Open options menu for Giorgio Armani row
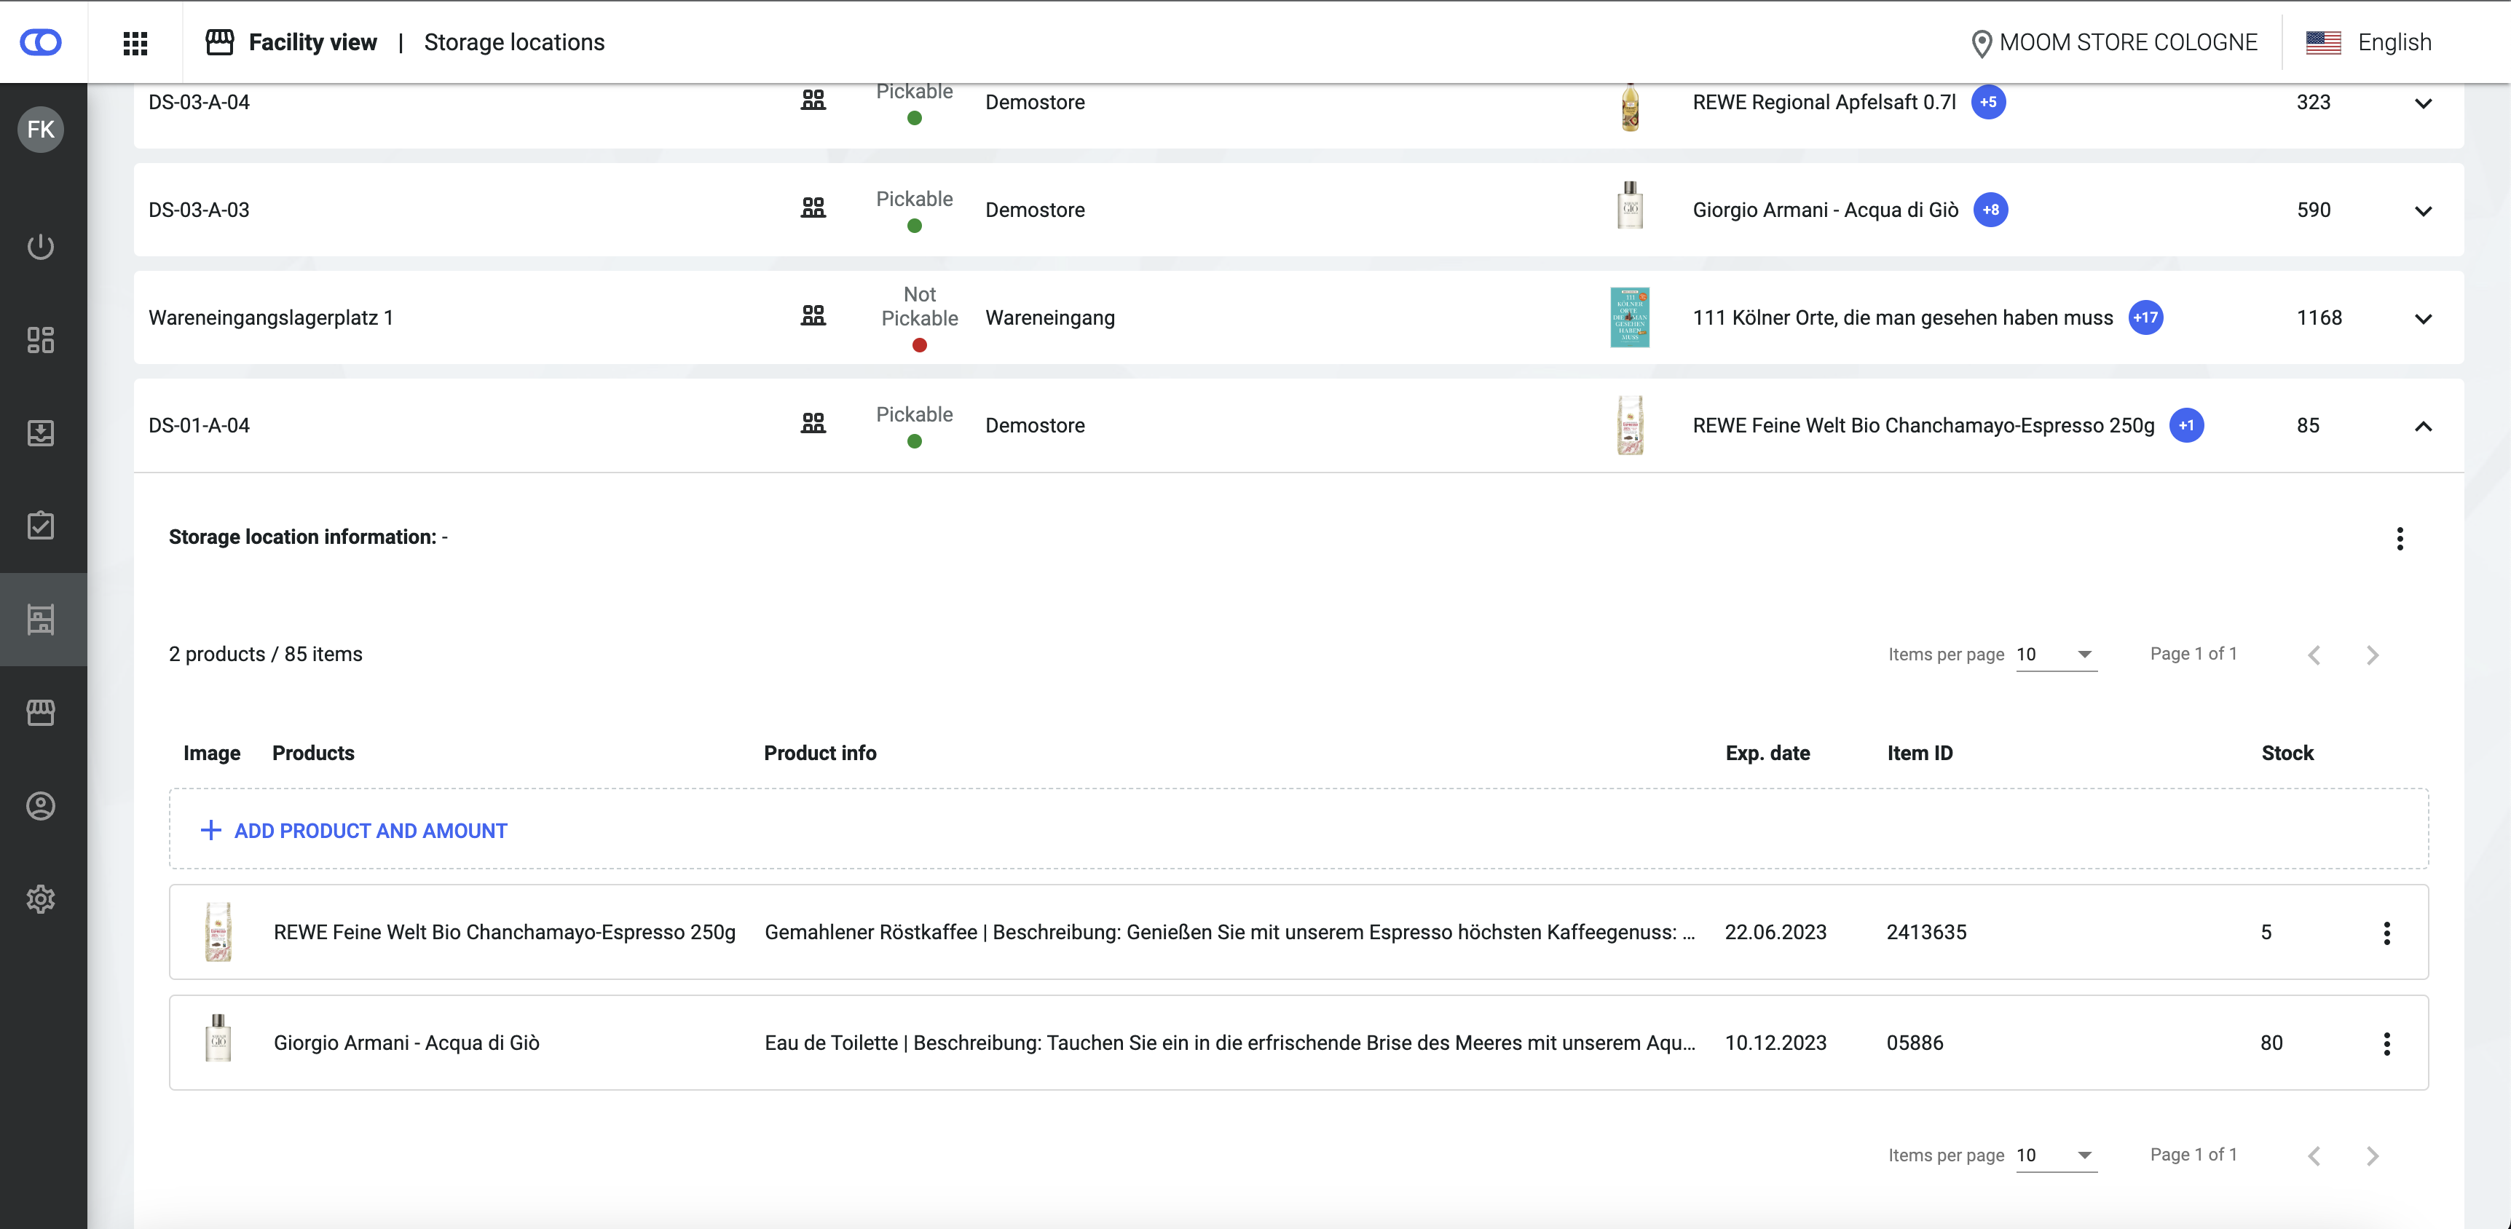Image resolution: width=2511 pixels, height=1229 pixels. coord(2386,1044)
